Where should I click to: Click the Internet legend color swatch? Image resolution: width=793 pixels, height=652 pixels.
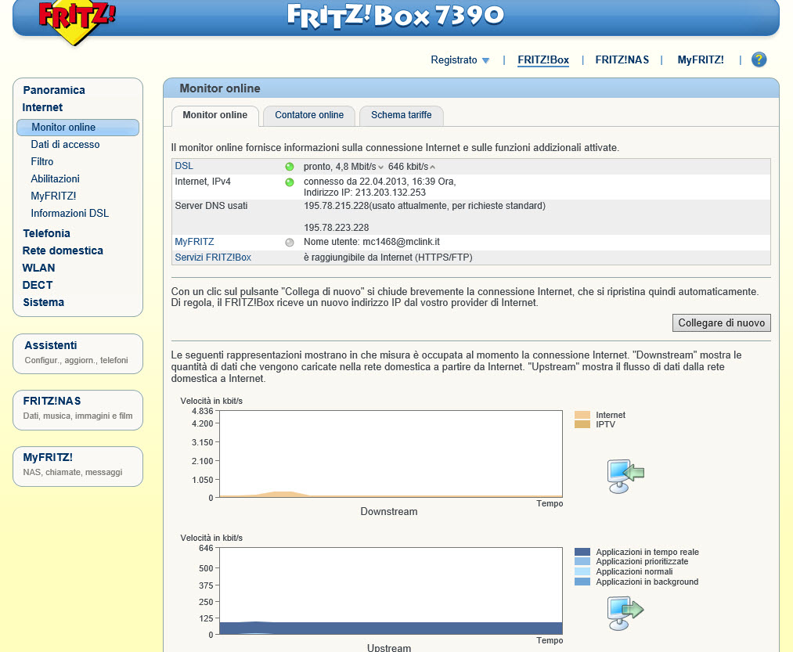(x=582, y=416)
